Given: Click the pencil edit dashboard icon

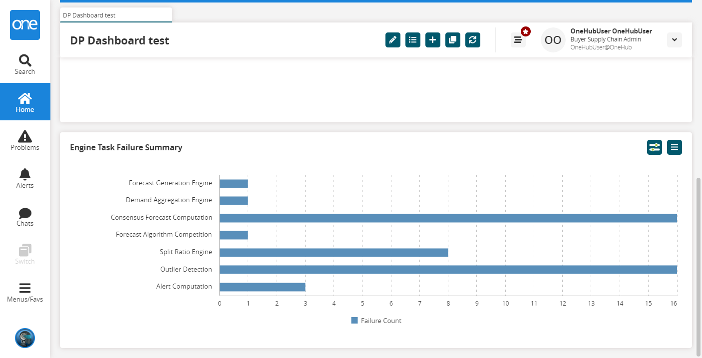Looking at the screenshot, I should click(x=393, y=40).
